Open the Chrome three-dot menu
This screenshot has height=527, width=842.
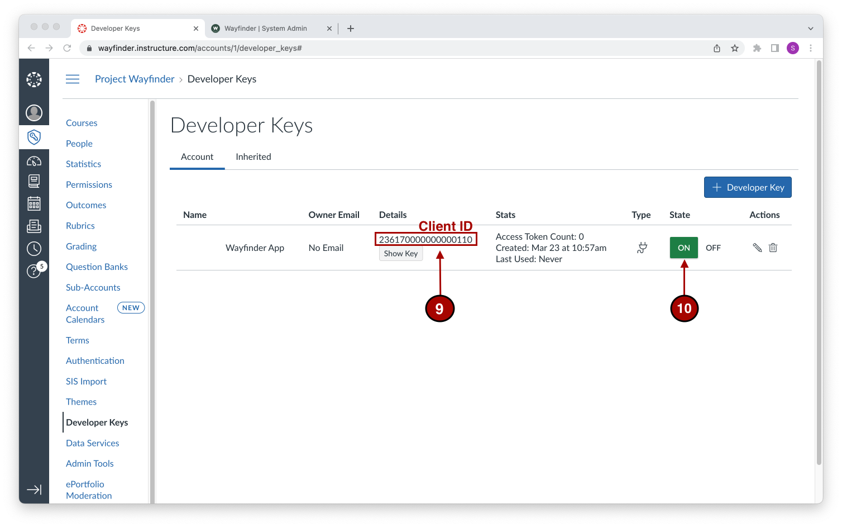pos(811,48)
